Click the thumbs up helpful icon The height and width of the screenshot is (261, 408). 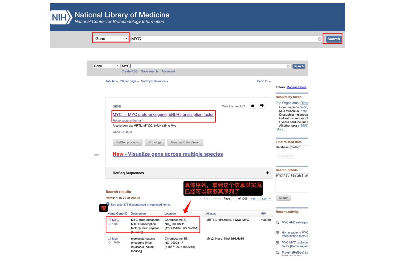[252, 106]
